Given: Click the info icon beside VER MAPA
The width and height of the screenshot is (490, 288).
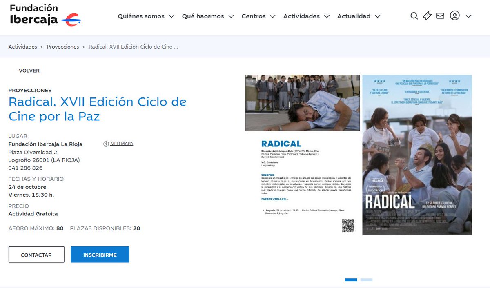Looking at the screenshot, I should (107, 144).
